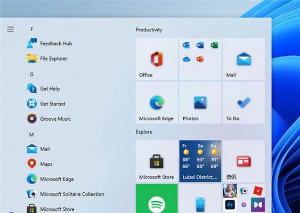
Task: Open Excel icon in Office folder tile
Action: tap(214, 45)
